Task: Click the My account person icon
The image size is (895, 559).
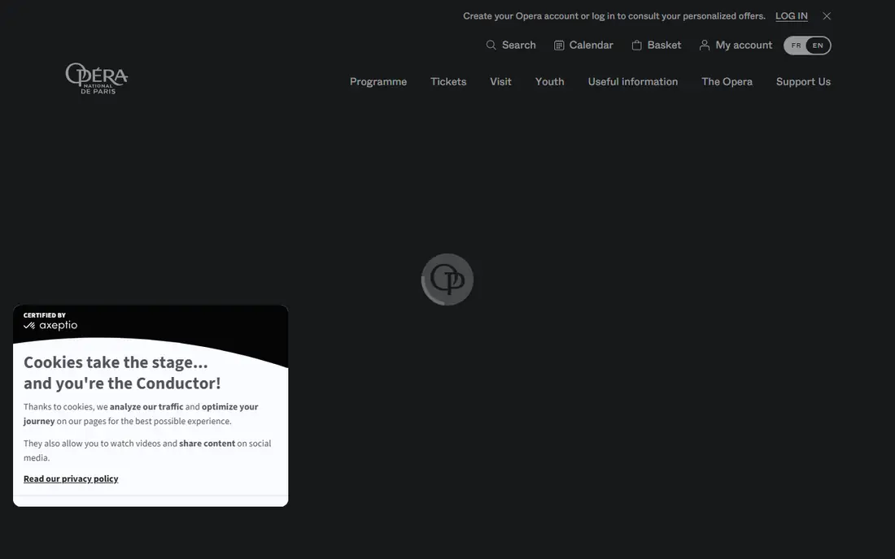Action: [705, 45]
